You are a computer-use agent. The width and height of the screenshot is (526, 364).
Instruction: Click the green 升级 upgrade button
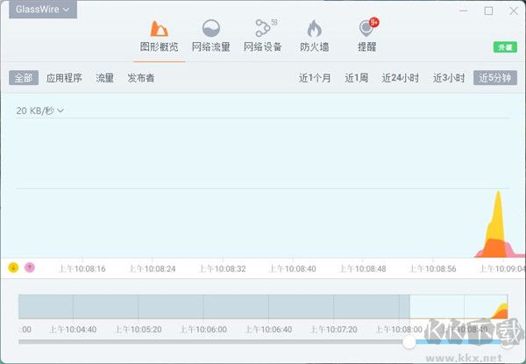(x=504, y=46)
